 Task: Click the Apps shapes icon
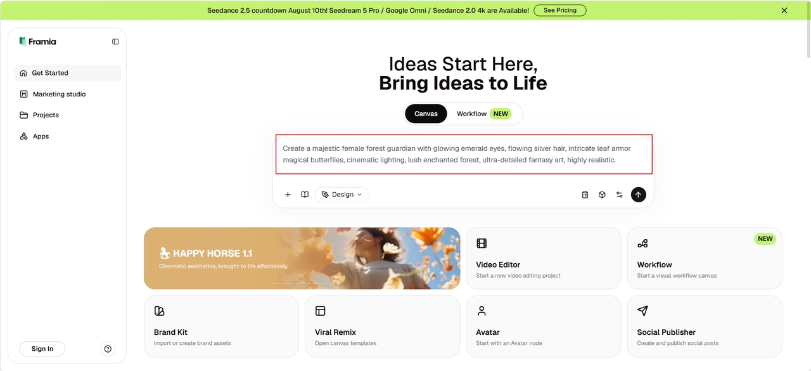point(23,136)
